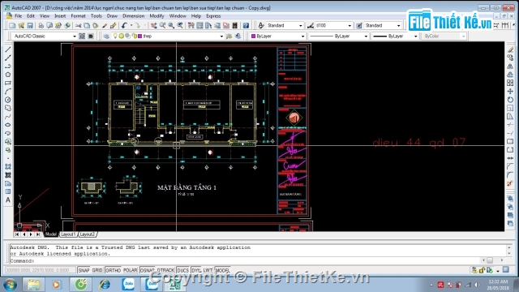
Task: Open the ByLayer linetype dropdown
Action: pos(339,36)
